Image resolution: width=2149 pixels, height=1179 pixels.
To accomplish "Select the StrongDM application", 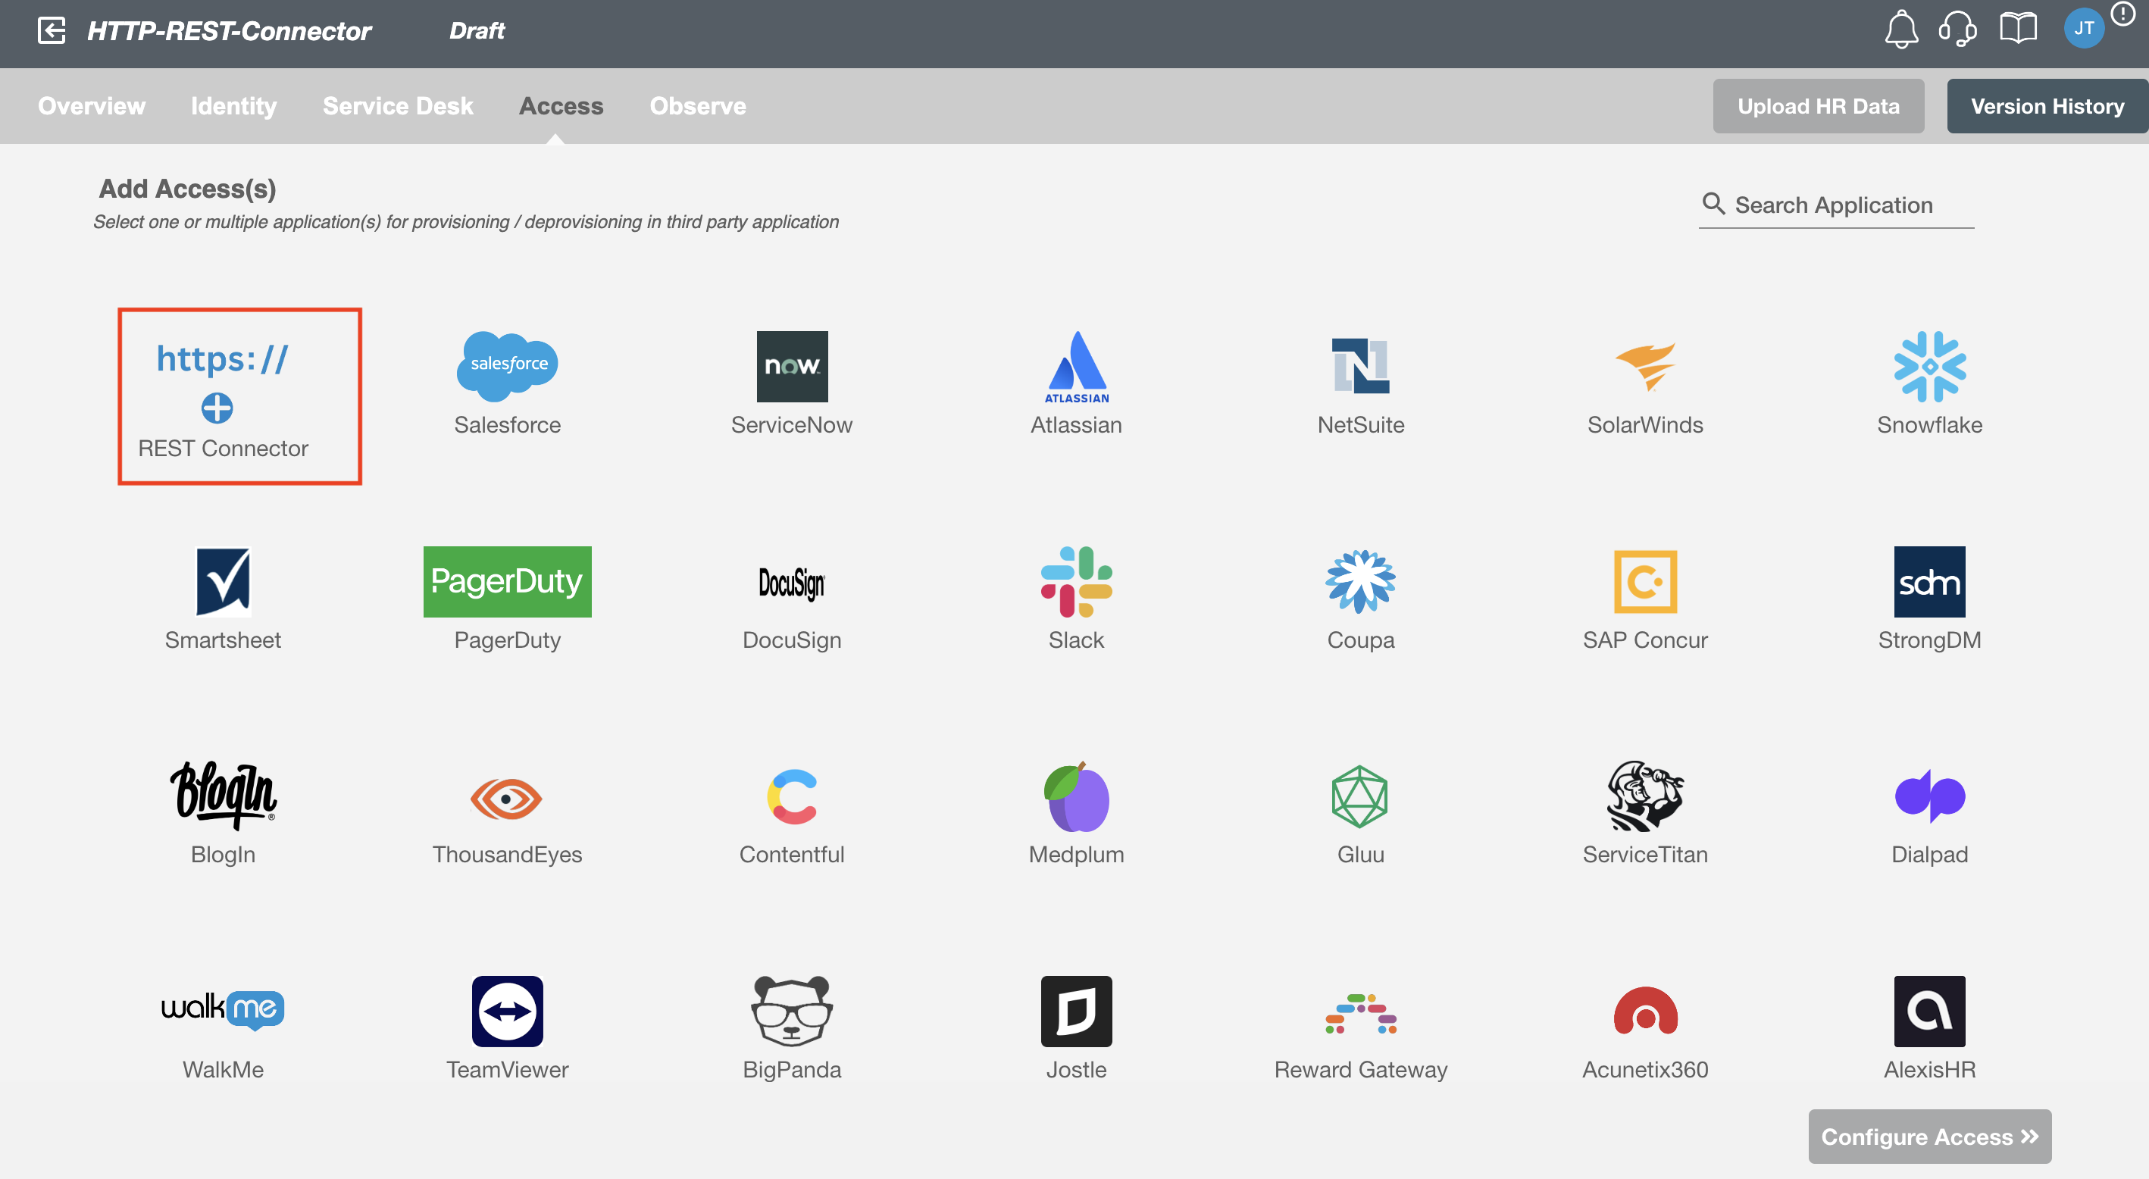I will (1929, 599).
